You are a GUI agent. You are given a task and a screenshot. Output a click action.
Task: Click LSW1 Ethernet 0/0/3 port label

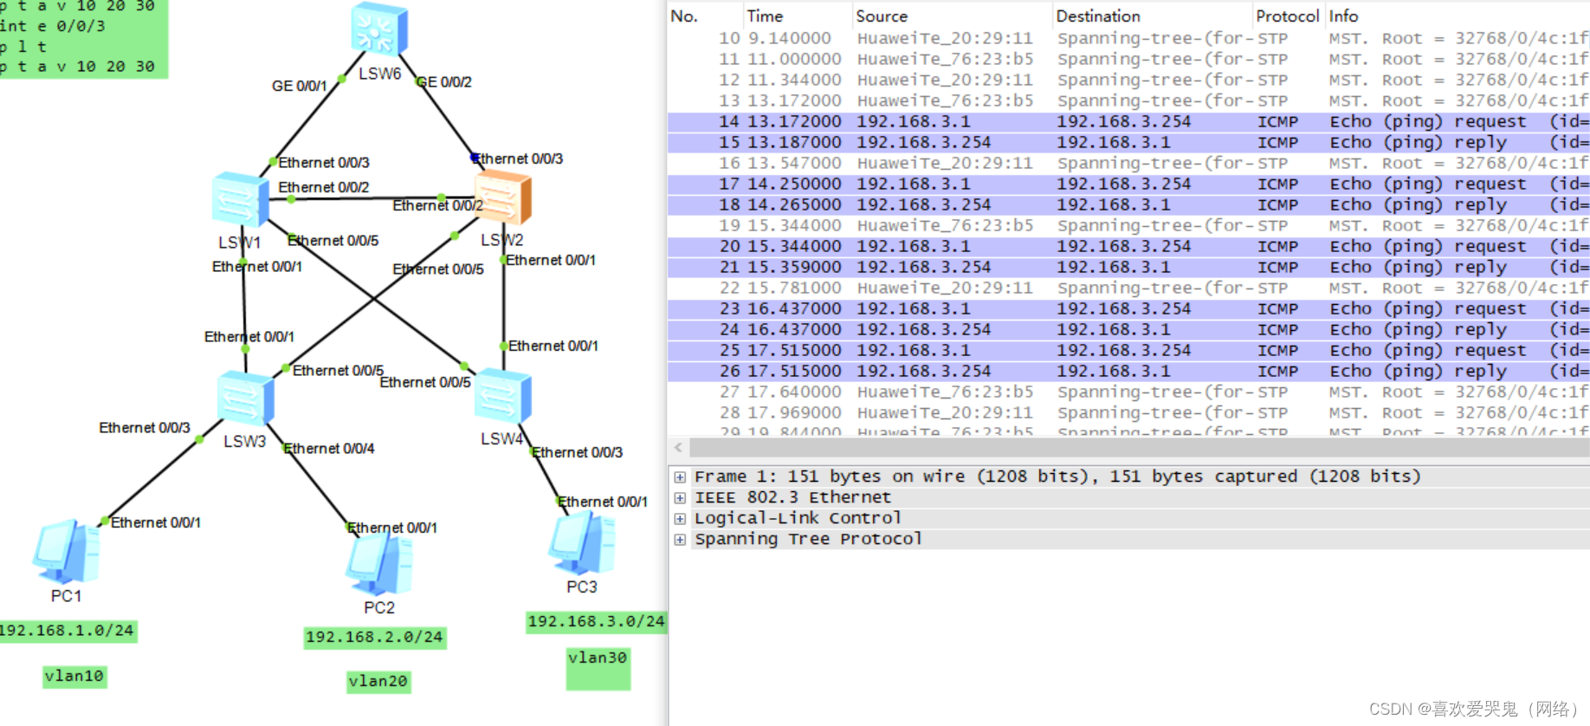pyautogui.click(x=324, y=163)
